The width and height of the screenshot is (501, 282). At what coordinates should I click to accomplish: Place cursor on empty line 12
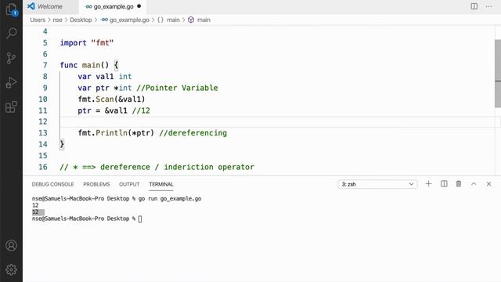point(277,122)
